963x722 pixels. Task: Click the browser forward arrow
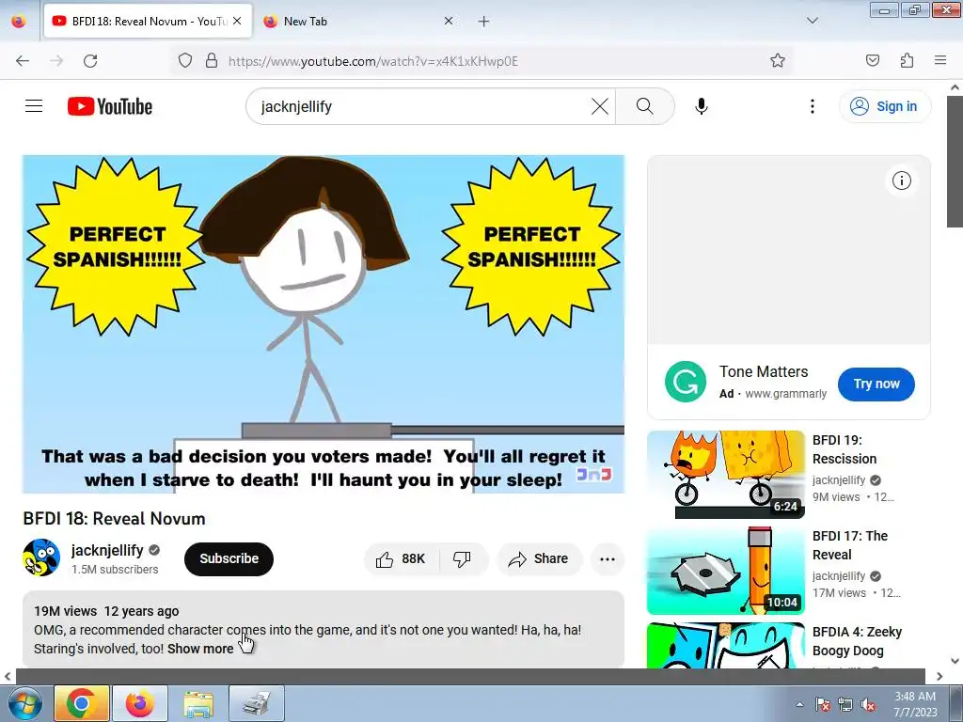(56, 61)
